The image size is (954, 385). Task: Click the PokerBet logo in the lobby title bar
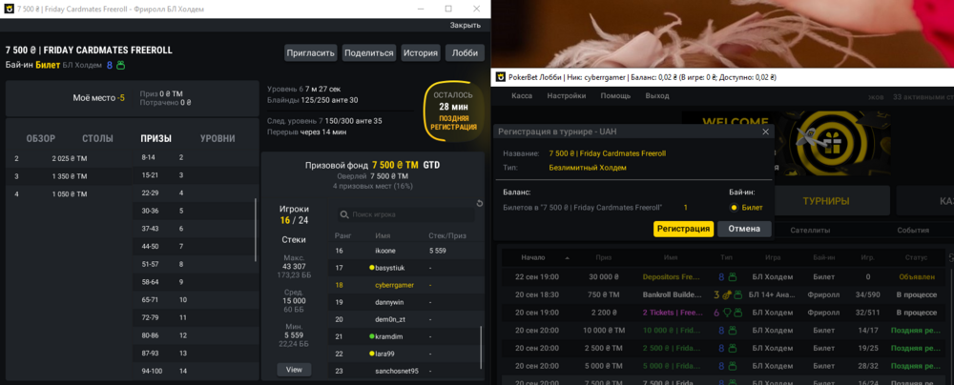[500, 76]
